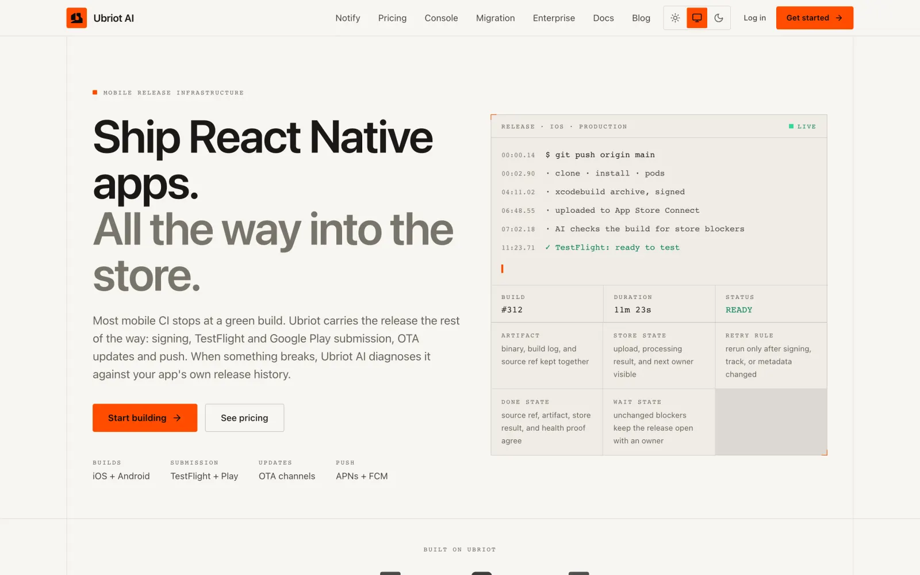Click the LIVE status indicator
920x575 pixels.
(802, 126)
